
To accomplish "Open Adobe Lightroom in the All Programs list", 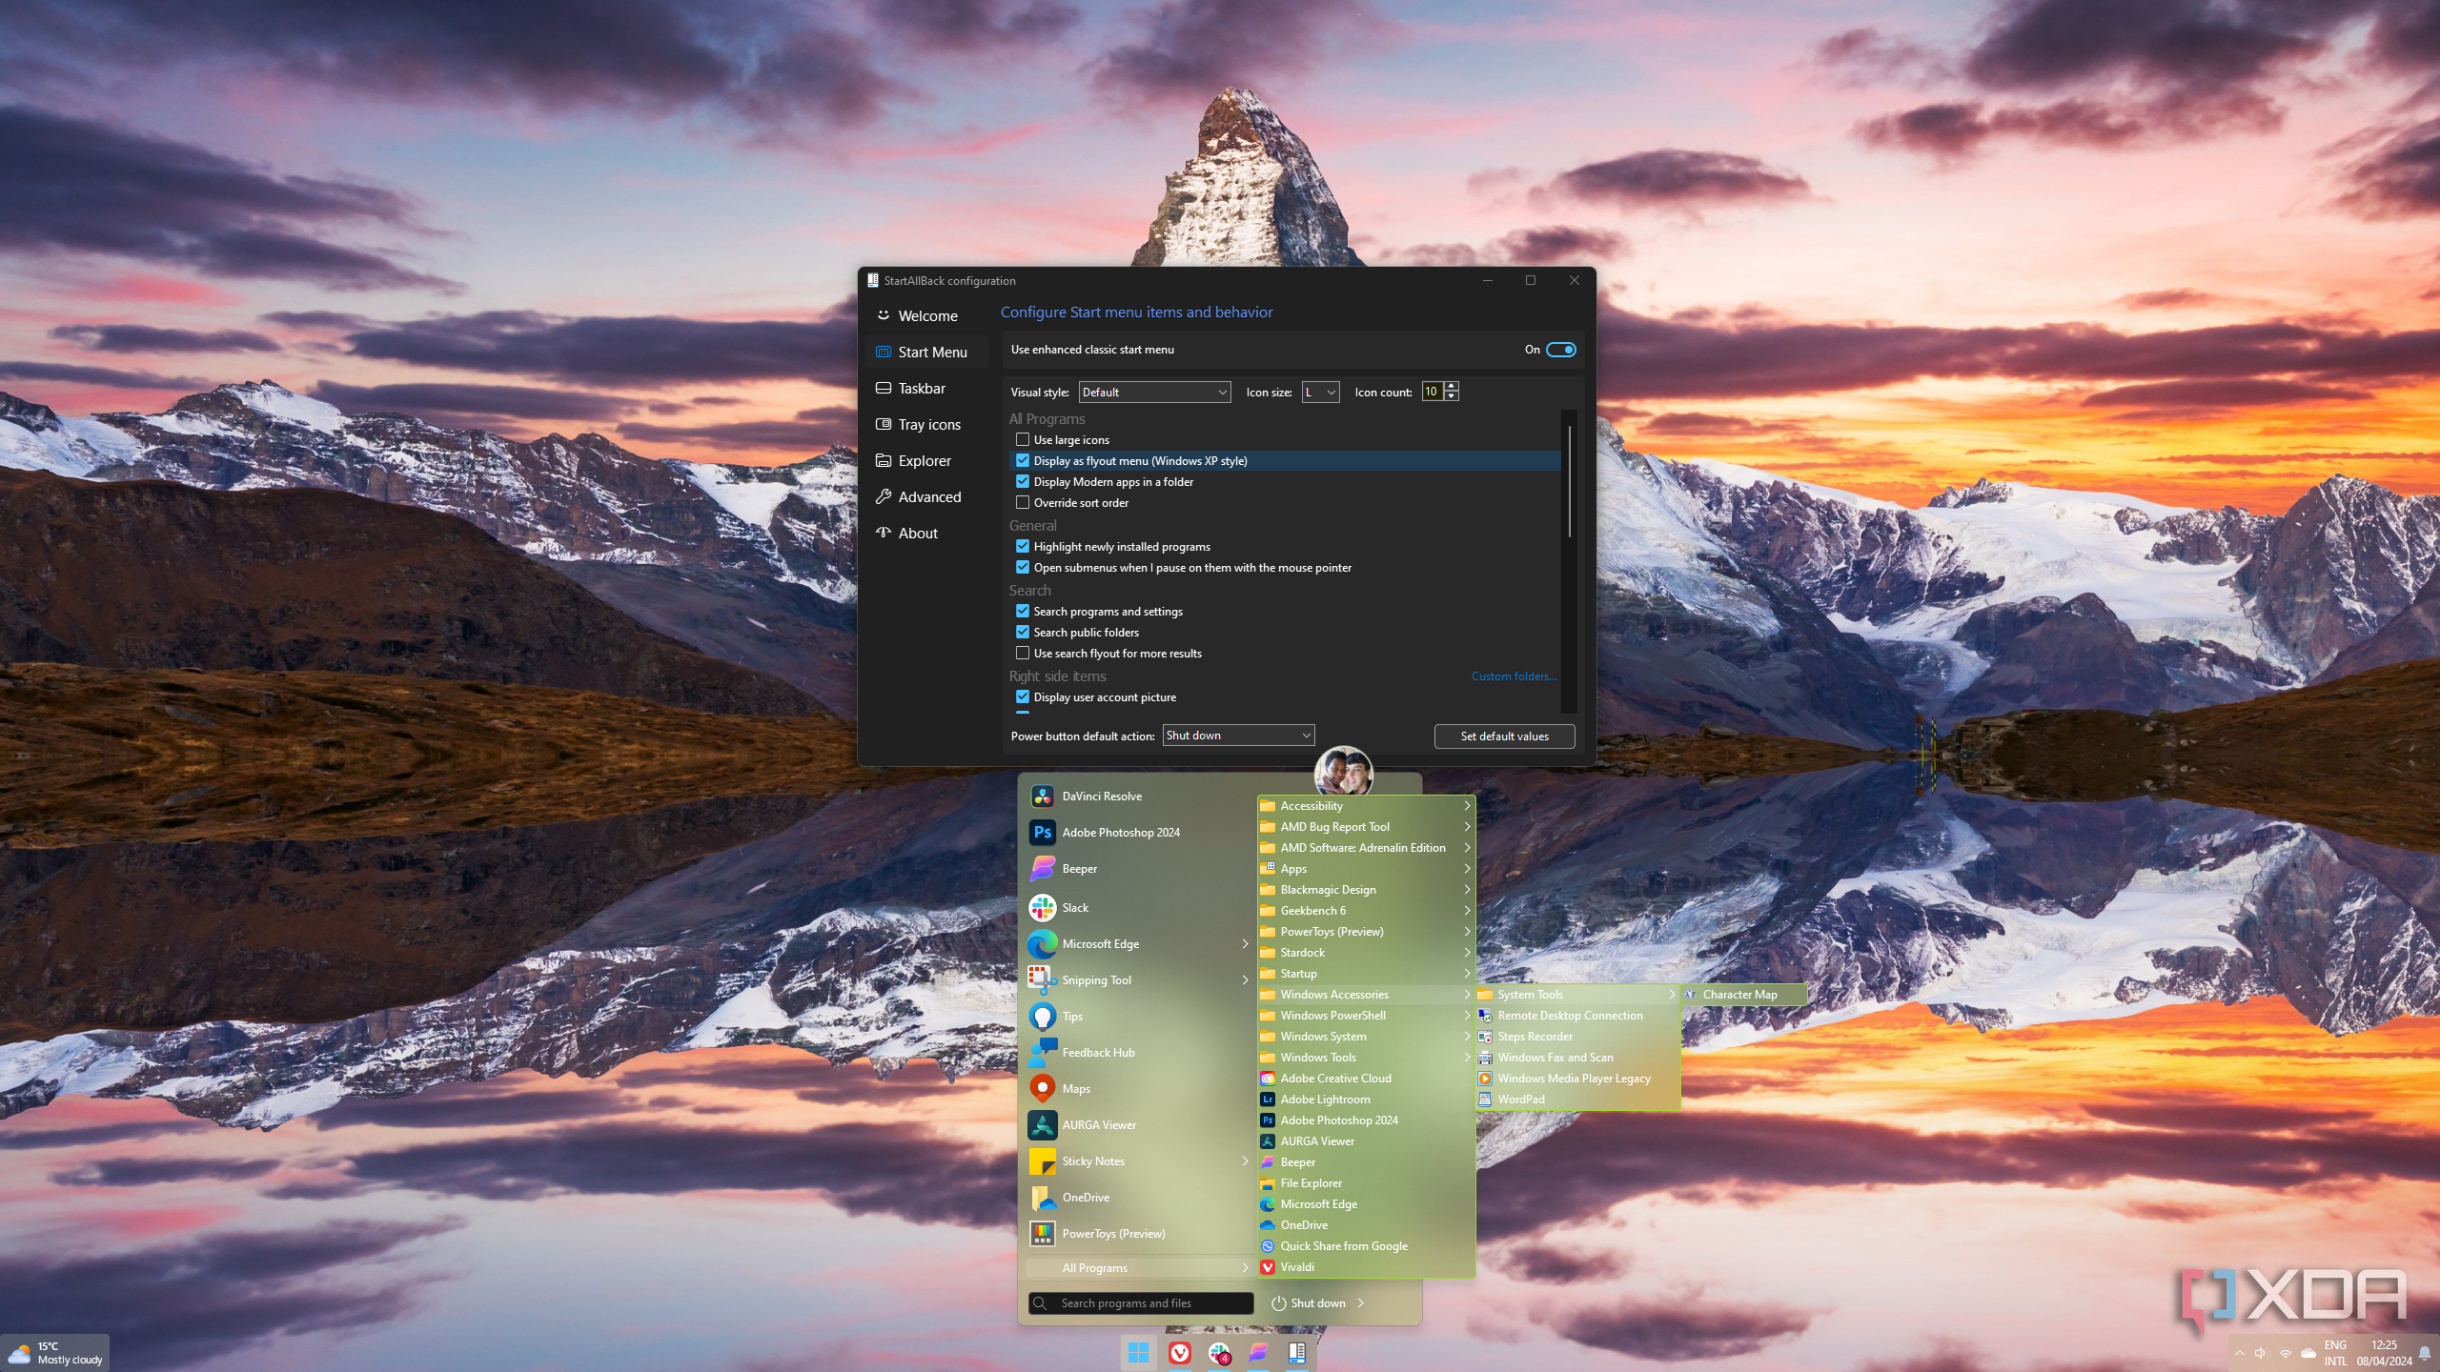I will pos(1325,1100).
